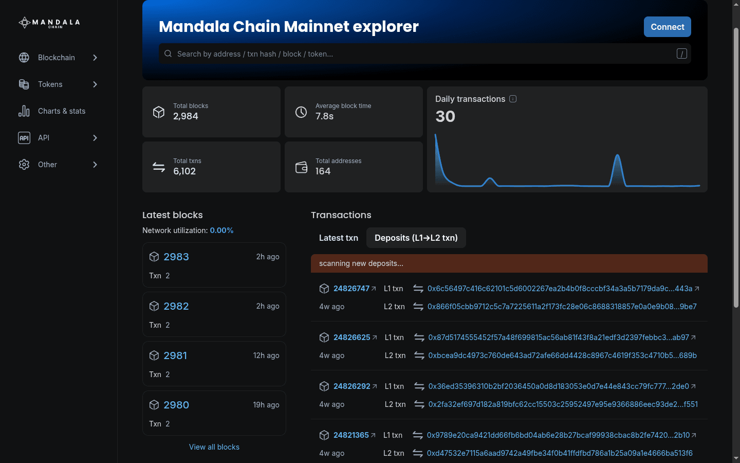Click the slash shortcut icon in search bar
The height and width of the screenshot is (463, 740).
pos(682,54)
